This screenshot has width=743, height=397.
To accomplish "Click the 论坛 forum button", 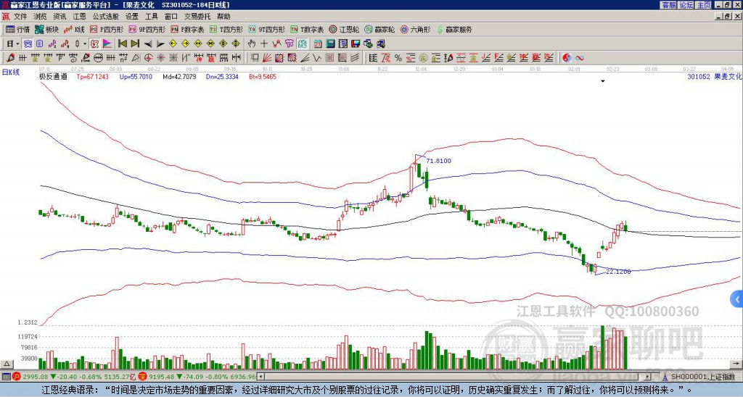I will coord(686,5).
